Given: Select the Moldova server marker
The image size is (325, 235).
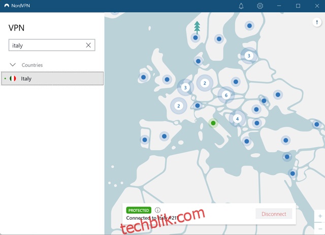Looking at the screenshot, I should coord(264,100).
